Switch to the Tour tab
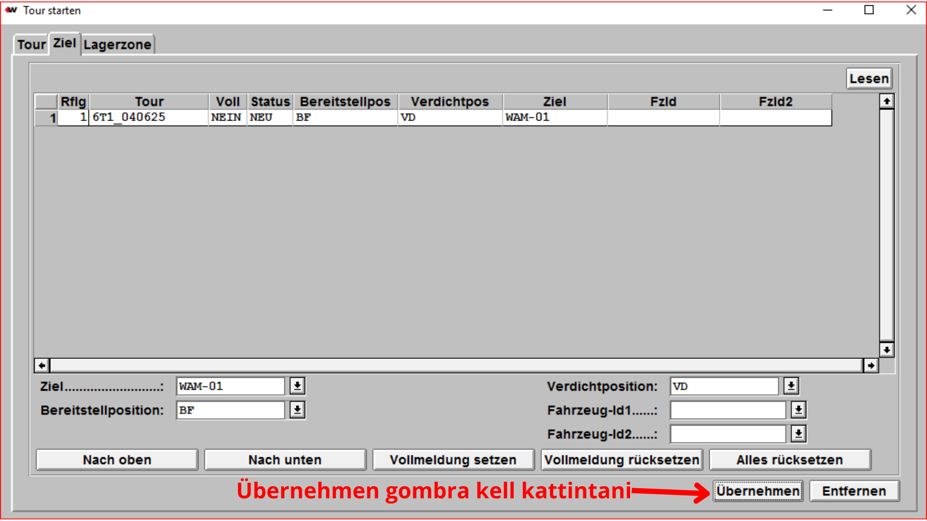Screen dimensions: 927x521 click(31, 45)
